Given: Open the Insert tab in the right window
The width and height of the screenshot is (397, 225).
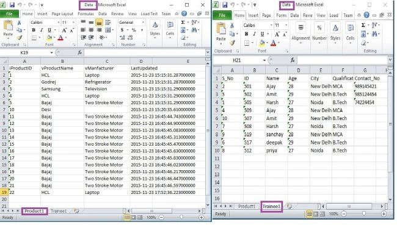Looking at the screenshot, I should [253, 15].
